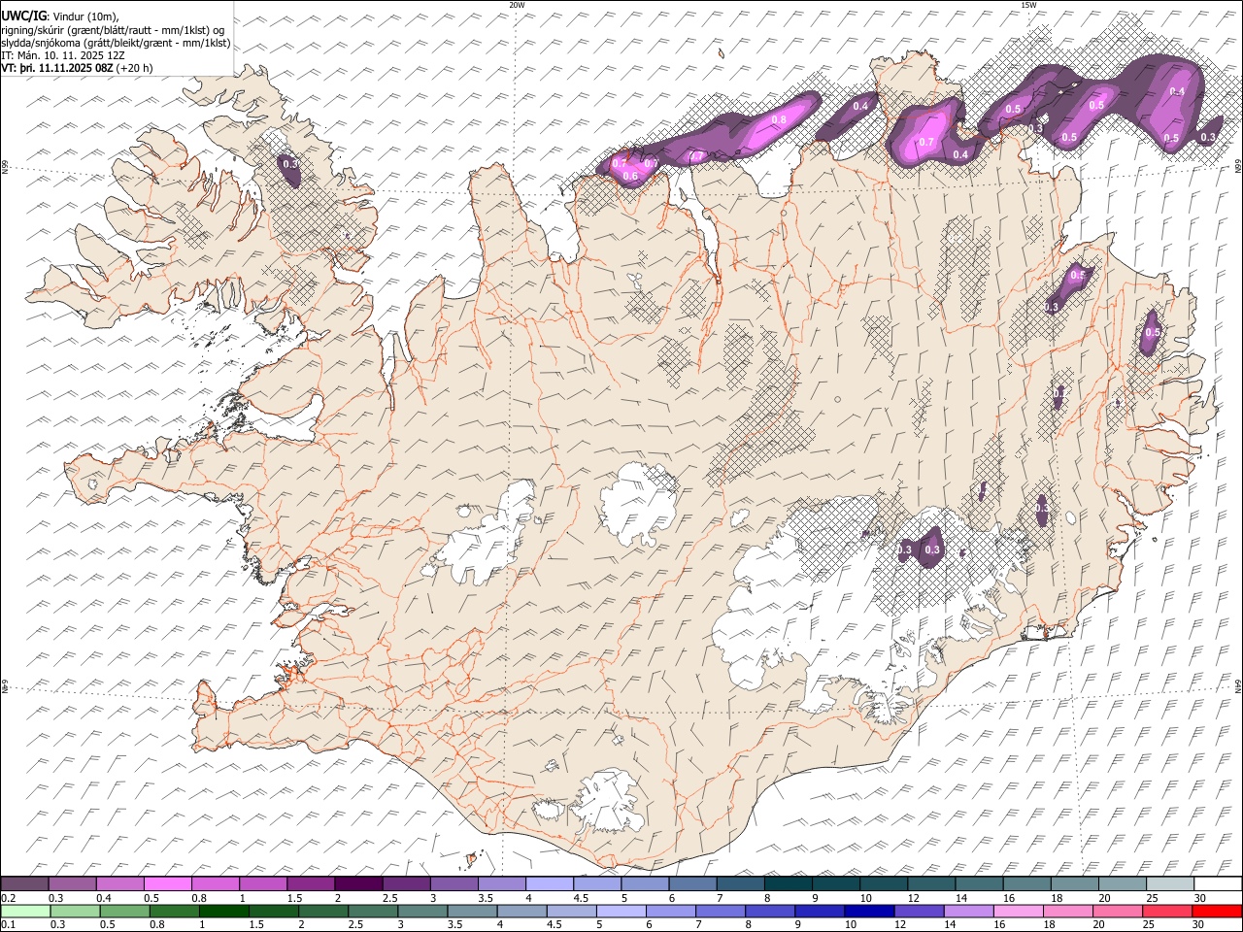Select the bright red 30 swatch in lower legend

1218,911
